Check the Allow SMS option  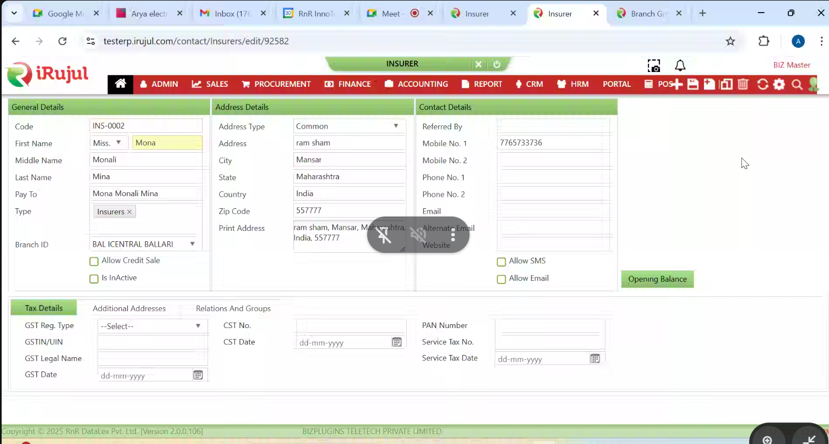pos(501,262)
